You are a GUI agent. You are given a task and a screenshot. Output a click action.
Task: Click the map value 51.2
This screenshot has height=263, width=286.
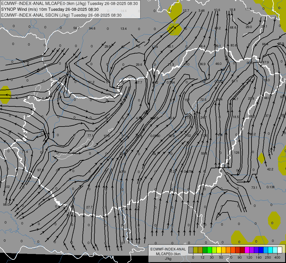(91, 82)
